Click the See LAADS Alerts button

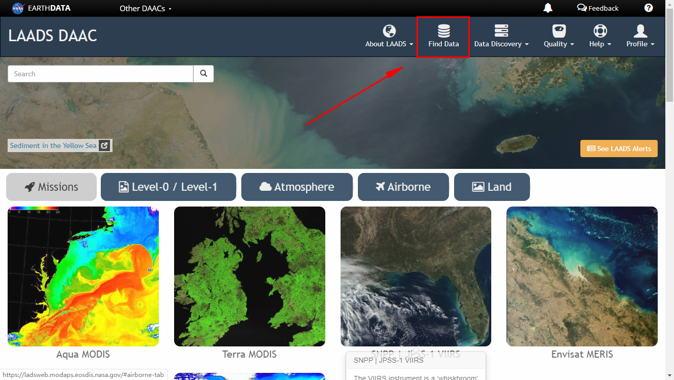click(619, 149)
